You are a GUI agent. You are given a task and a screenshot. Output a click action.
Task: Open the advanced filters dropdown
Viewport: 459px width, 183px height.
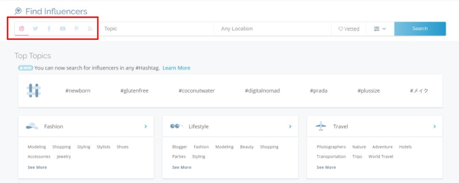pos(380,29)
